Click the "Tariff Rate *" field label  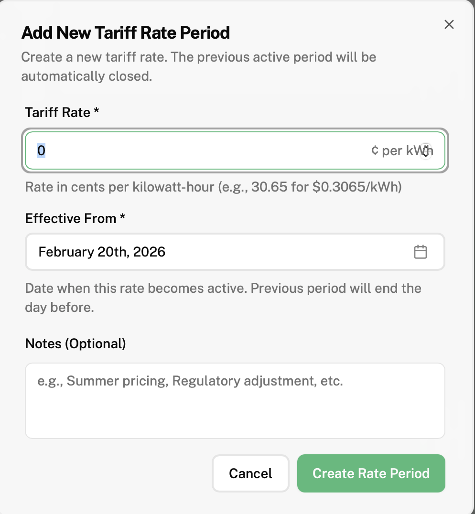[62, 113]
